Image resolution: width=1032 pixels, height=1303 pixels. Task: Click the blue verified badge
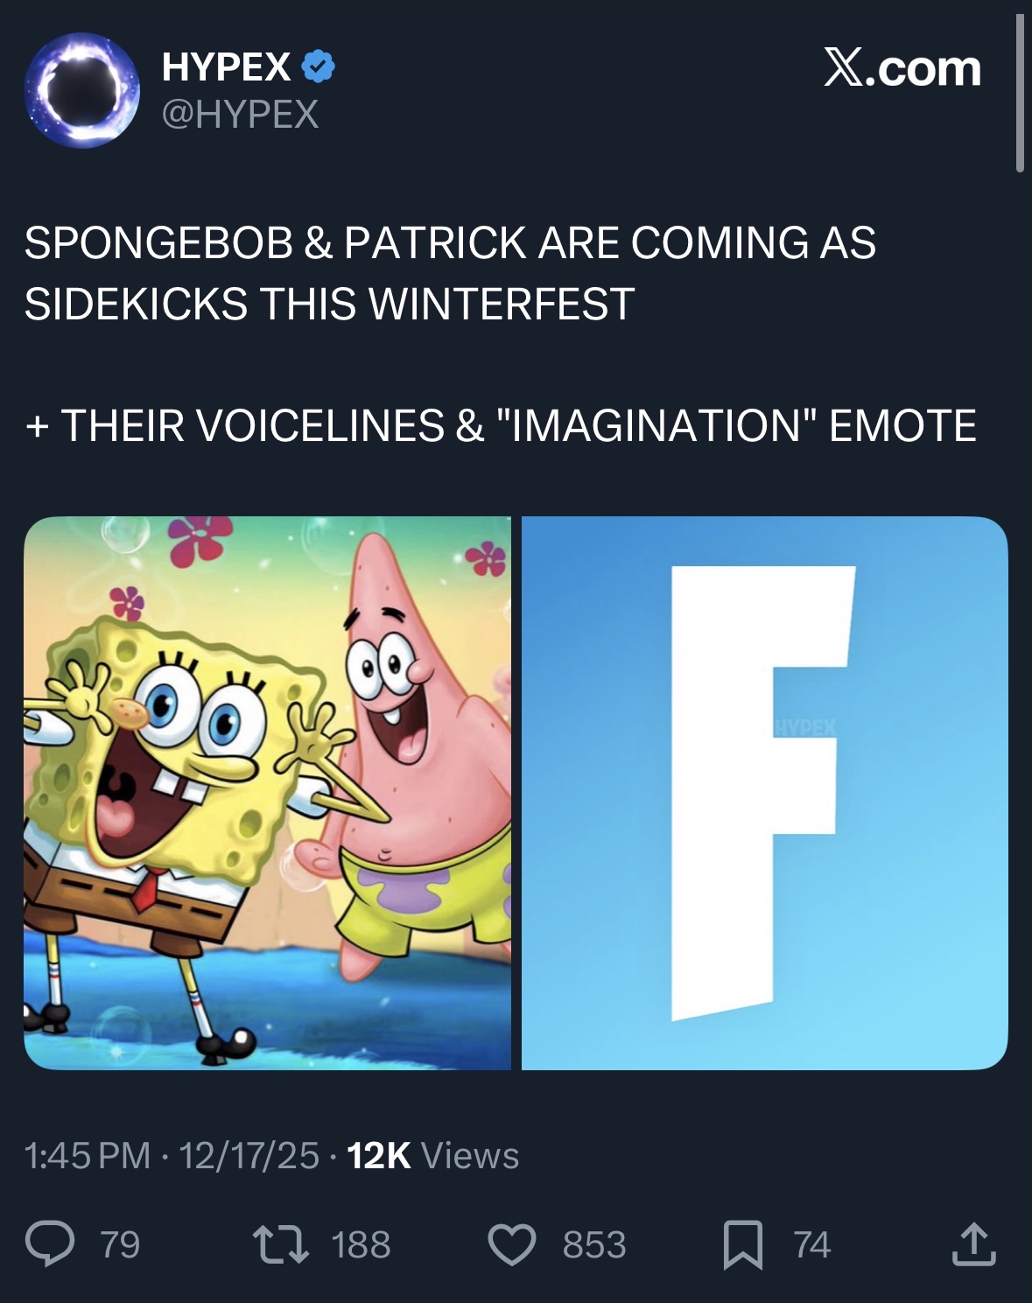(x=319, y=67)
